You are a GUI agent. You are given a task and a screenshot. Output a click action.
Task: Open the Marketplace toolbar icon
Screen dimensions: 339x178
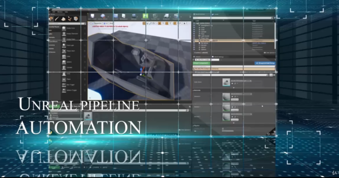124,16
